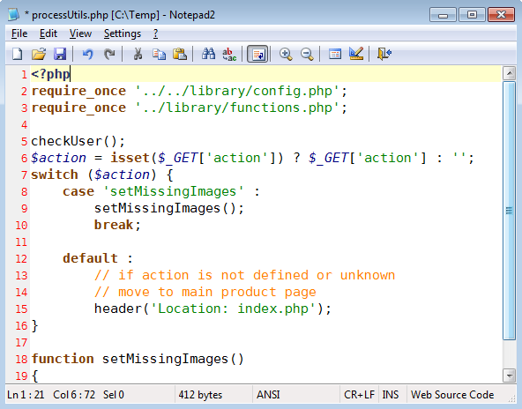Click the Cut scissors icon
This screenshot has height=409, width=522.
138,54
